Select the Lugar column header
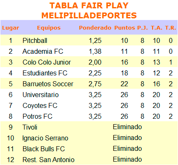 (x=10, y=28)
